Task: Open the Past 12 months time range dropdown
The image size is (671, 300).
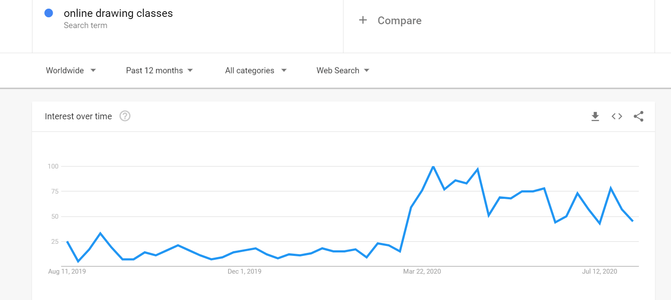Action: pos(159,70)
